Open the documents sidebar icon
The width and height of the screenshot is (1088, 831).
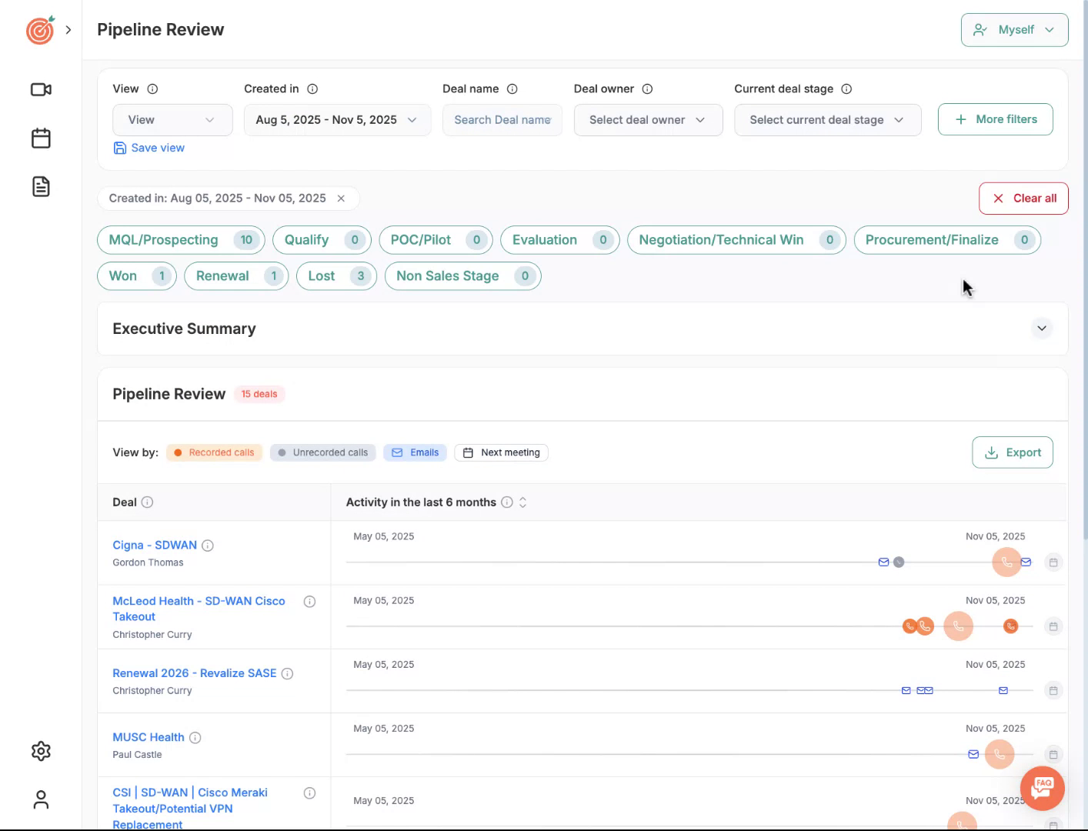click(41, 186)
